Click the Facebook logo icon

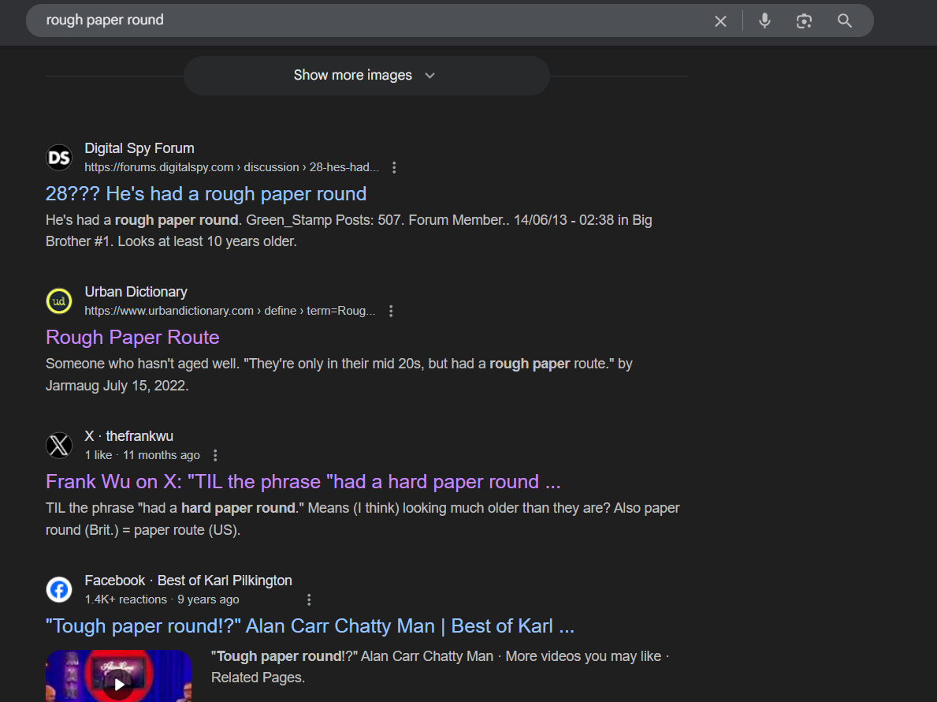(x=59, y=589)
